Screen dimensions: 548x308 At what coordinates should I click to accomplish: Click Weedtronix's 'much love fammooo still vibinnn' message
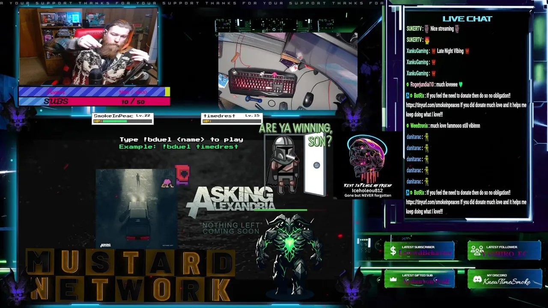443,126
